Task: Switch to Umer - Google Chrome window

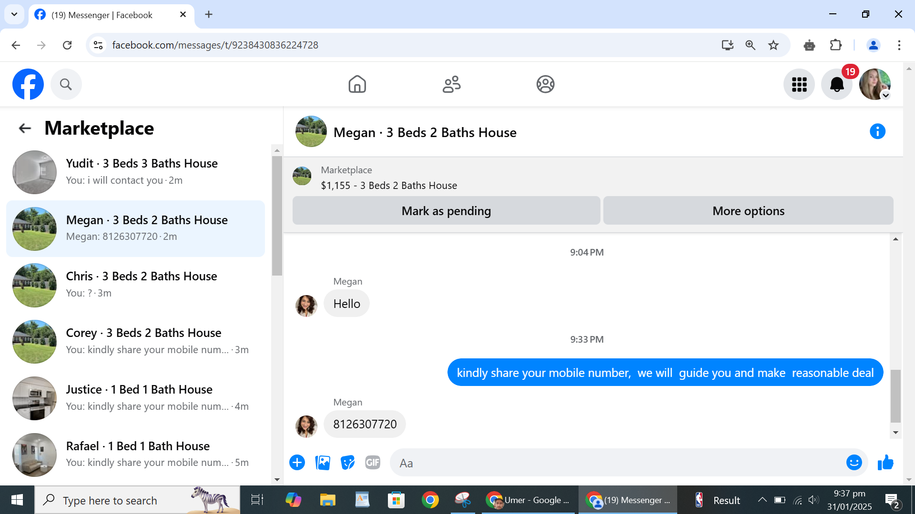Action: [528, 500]
